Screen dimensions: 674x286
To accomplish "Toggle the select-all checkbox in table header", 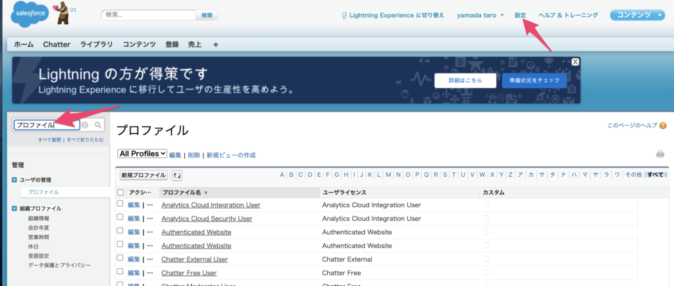I will pos(120,193).
